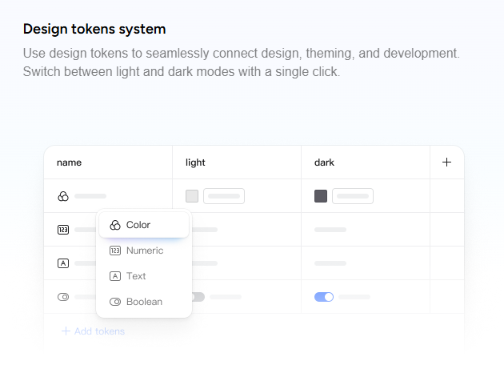
Task: Open the light gray color swatch
Action: pyautogui.click(x=192, y=196)
